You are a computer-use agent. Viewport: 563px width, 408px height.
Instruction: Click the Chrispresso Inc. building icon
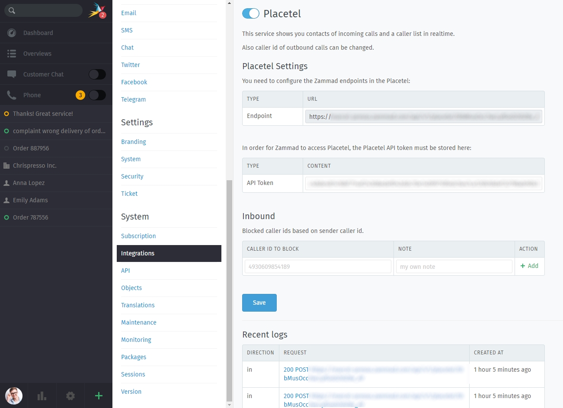click(x=6, y=166)
